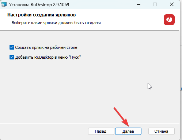Click the disabled maximize button
This screenshot has height=140, width=182.
[x=155, y=5]
